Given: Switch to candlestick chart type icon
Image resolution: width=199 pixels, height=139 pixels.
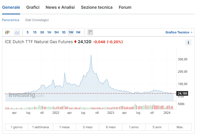Looking at the screenshot, I should (7, 32).
